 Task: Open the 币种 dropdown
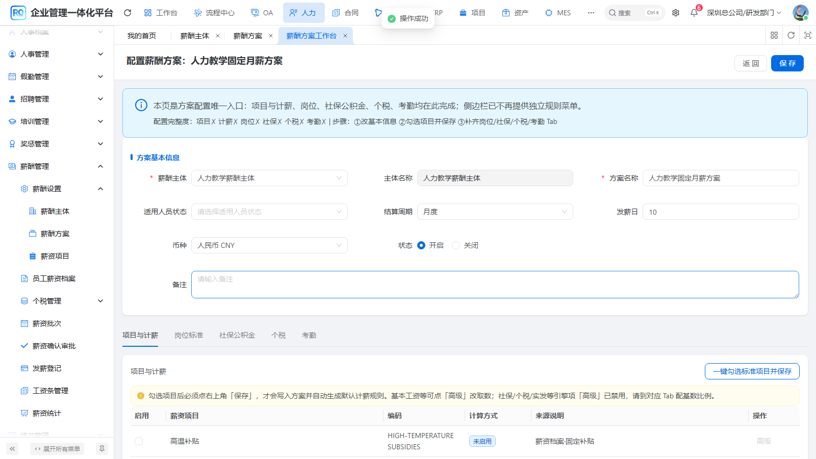pos(269,245)
